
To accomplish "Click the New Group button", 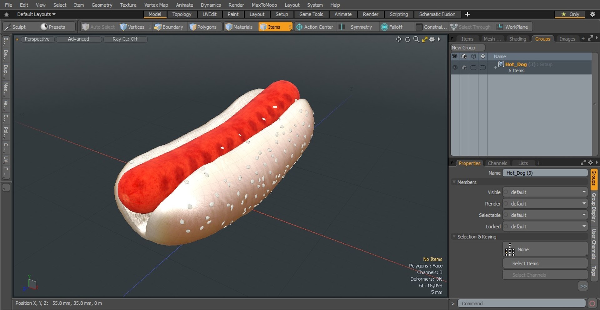I will tap(467, 48).
